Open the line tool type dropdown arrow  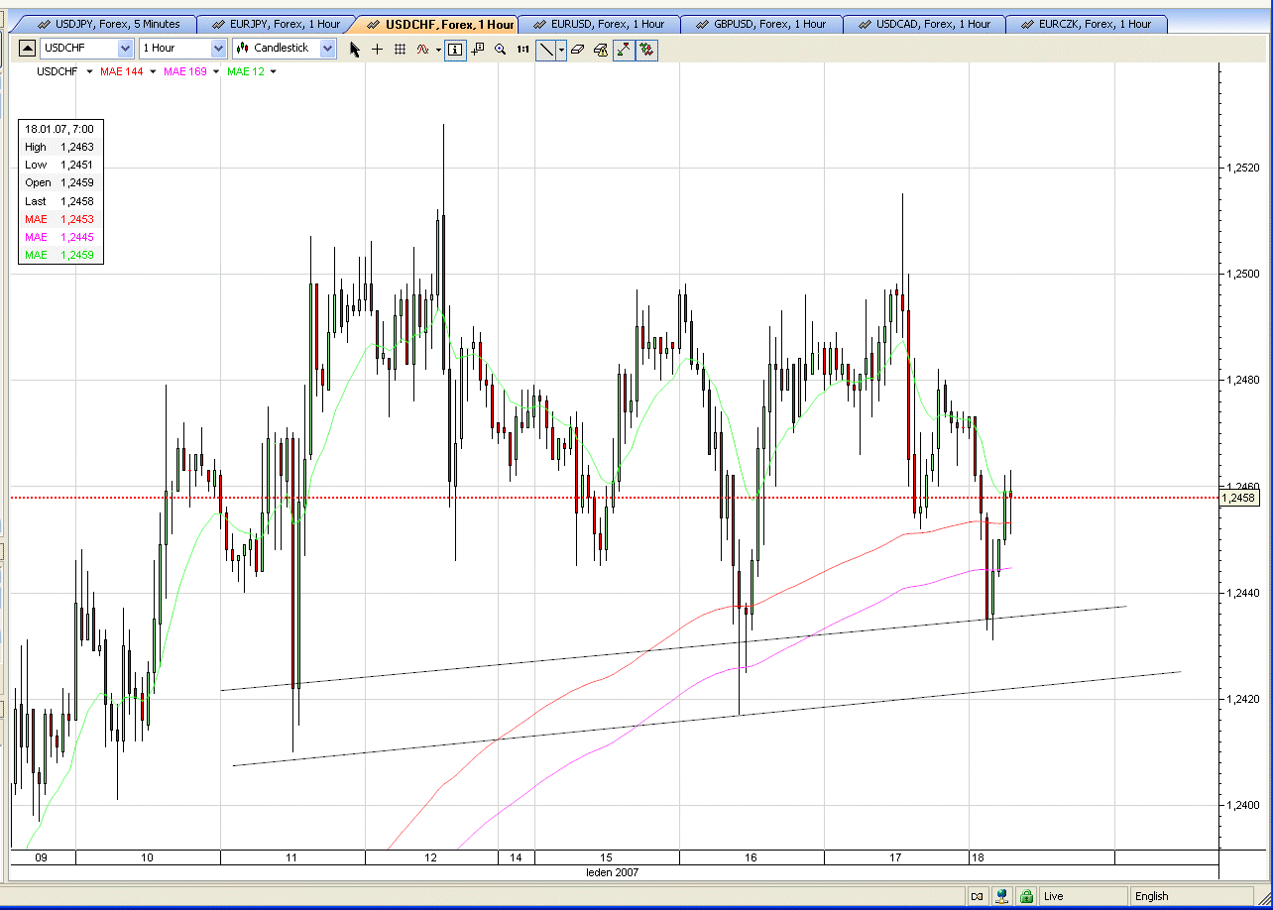561,49
